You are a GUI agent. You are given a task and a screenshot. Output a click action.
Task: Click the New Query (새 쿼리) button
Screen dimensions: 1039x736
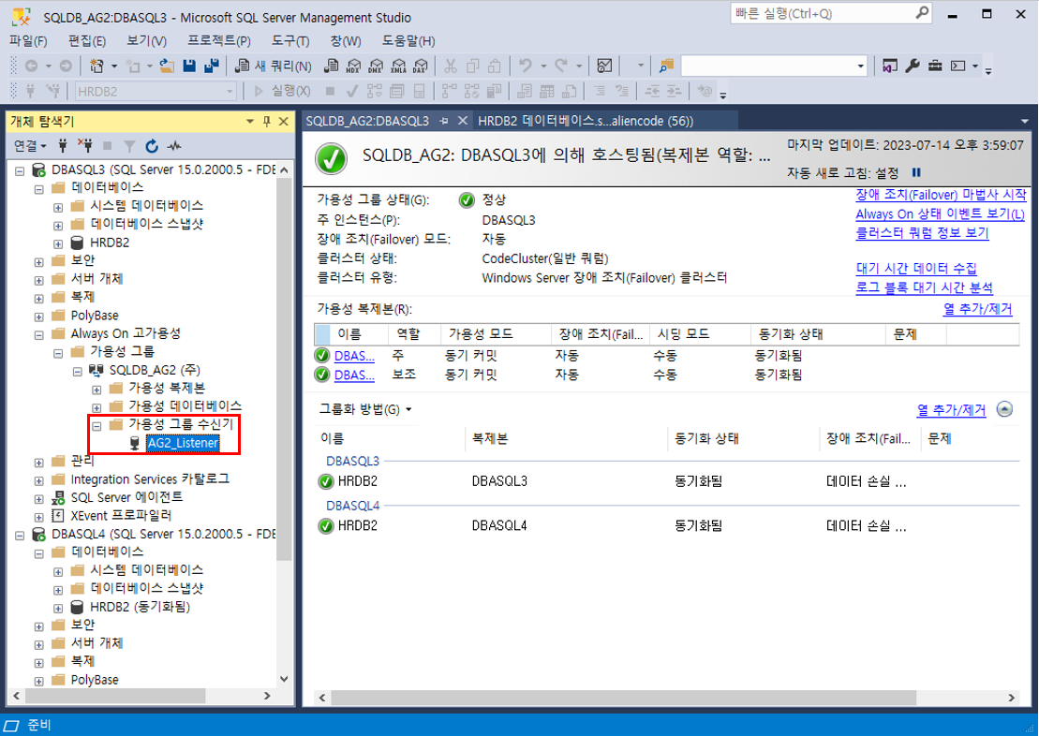274,66
